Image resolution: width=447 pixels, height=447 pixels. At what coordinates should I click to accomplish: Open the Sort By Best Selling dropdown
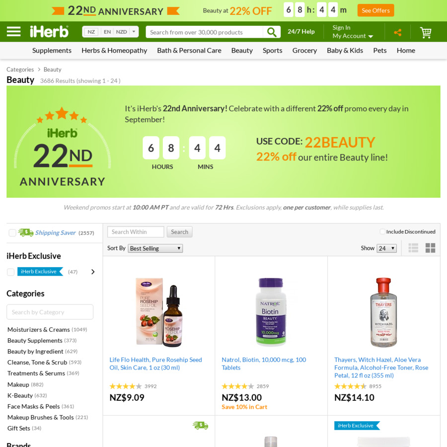click(155, 248)
